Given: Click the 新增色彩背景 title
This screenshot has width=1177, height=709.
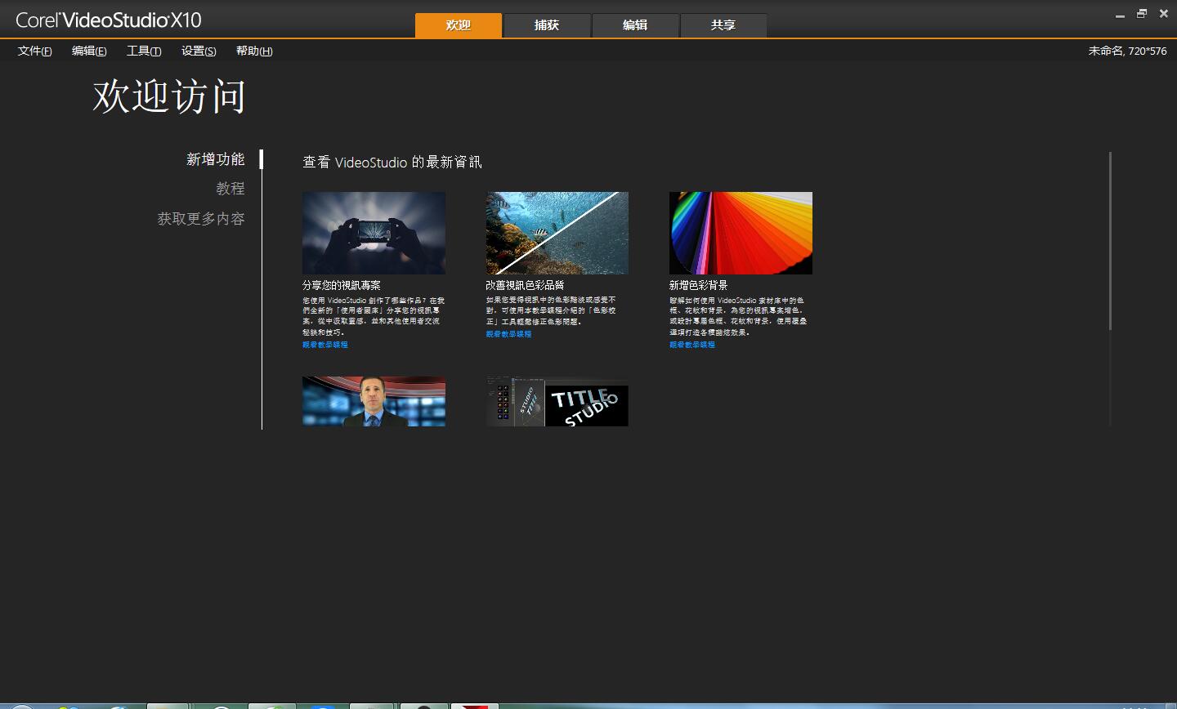Looking at the screenshot, I should 698,285.
